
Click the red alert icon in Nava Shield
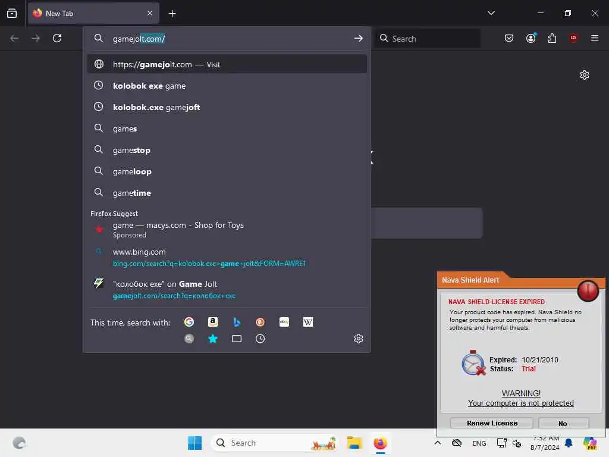point(588,290)
